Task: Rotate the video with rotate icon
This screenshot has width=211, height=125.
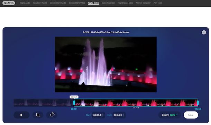Action: coord(52,115)
